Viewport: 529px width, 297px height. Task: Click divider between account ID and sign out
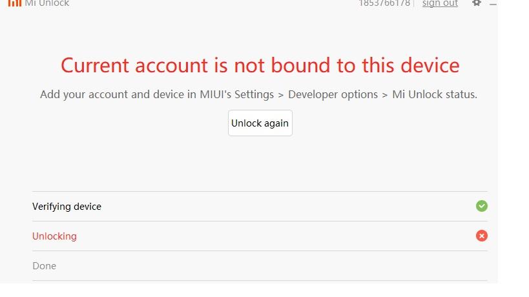[x=414, y=3]
